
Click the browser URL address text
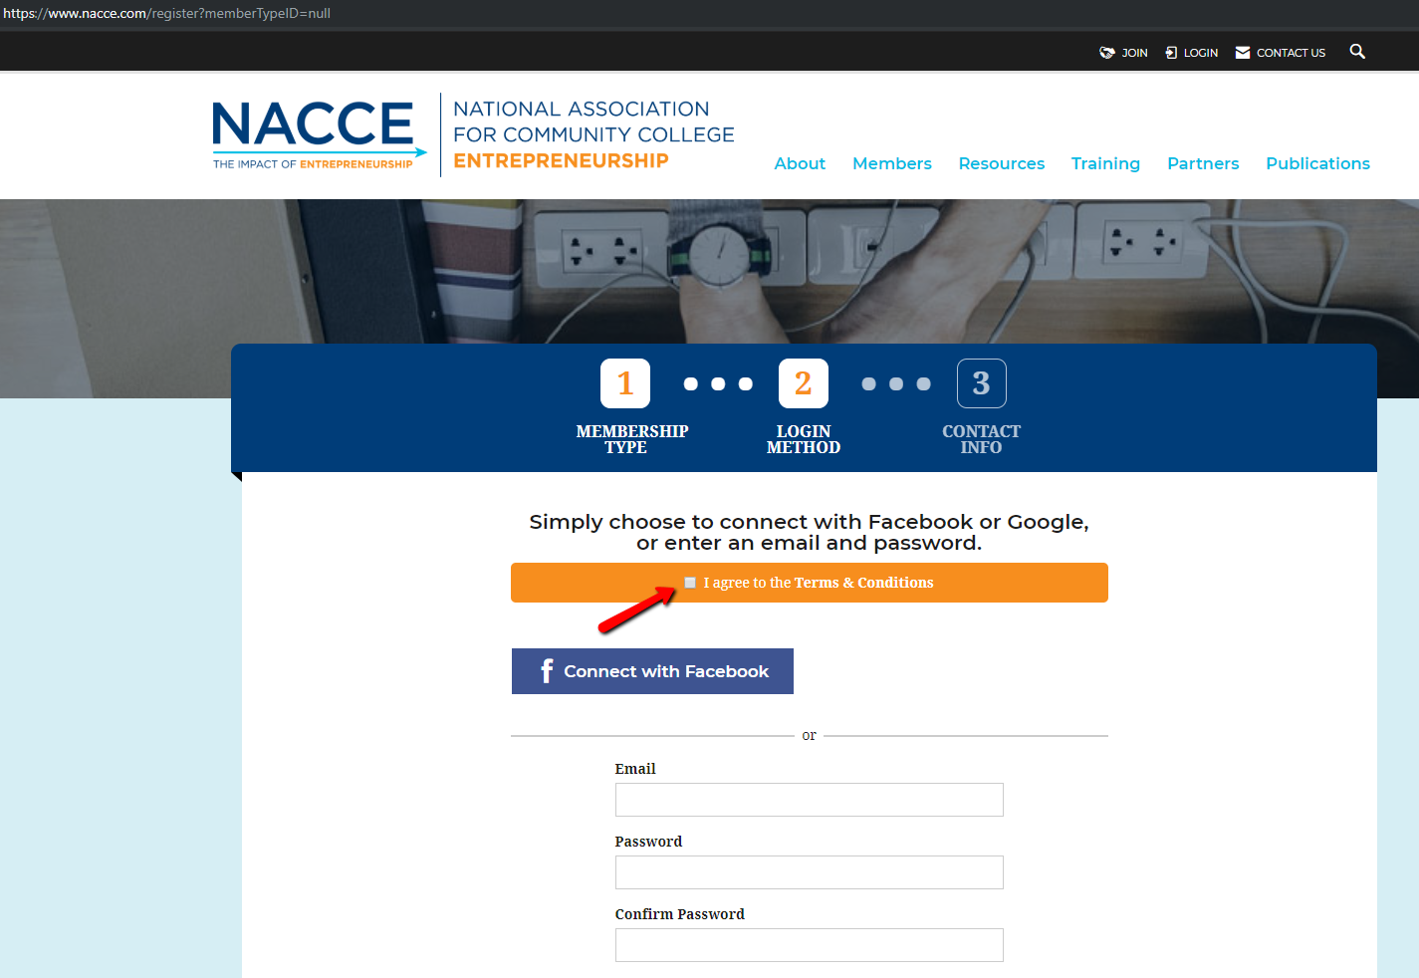pos(166,13)
